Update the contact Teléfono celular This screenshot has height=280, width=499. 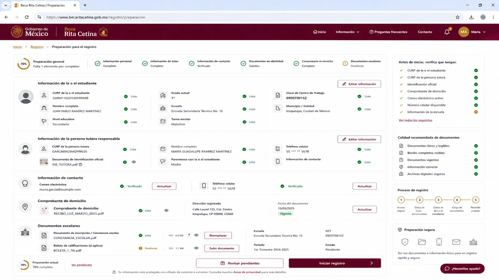point(364,186)
